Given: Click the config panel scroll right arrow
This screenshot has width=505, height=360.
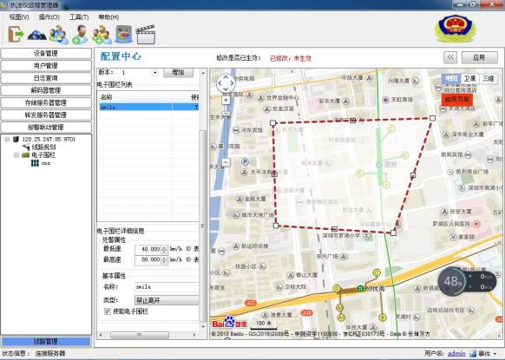Looking at the screenshot, I should click(x=194, y=335).
